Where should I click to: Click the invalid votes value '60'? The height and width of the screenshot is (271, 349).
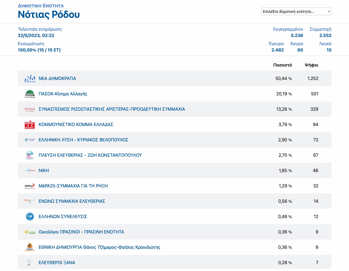point(300,50)
